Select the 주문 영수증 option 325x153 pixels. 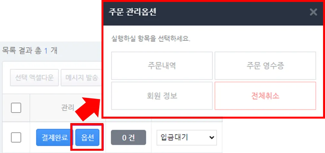(265, 66)
